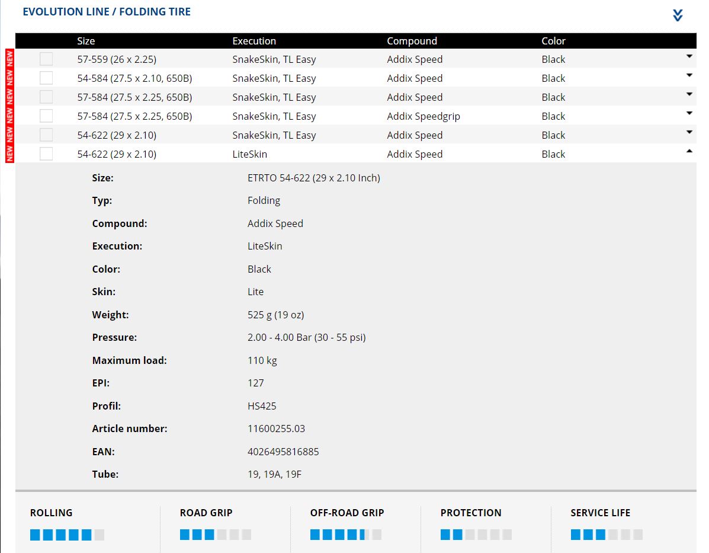Image resolution: width=709 pixels, height=553 pixels.
Task: Click the EPI value 127
Action: pos(255,383)
